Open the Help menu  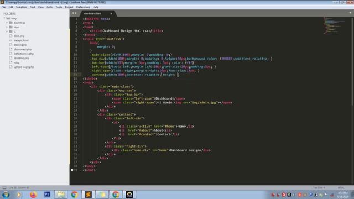coord(96,7)
